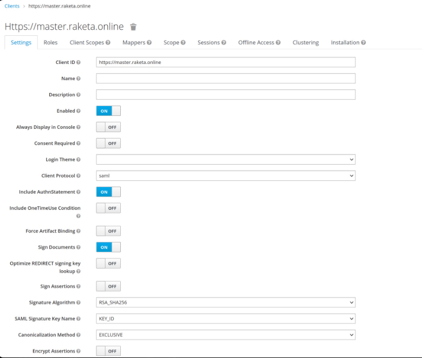Screen dimensions: 422x358
Task: Click help icon for Always Display in Console
Action: pyautogui.click(x=79, y=127)
